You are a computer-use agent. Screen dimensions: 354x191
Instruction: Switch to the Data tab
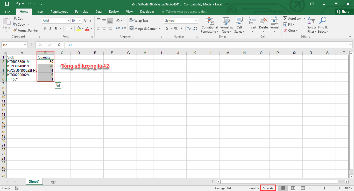point(98,12)
